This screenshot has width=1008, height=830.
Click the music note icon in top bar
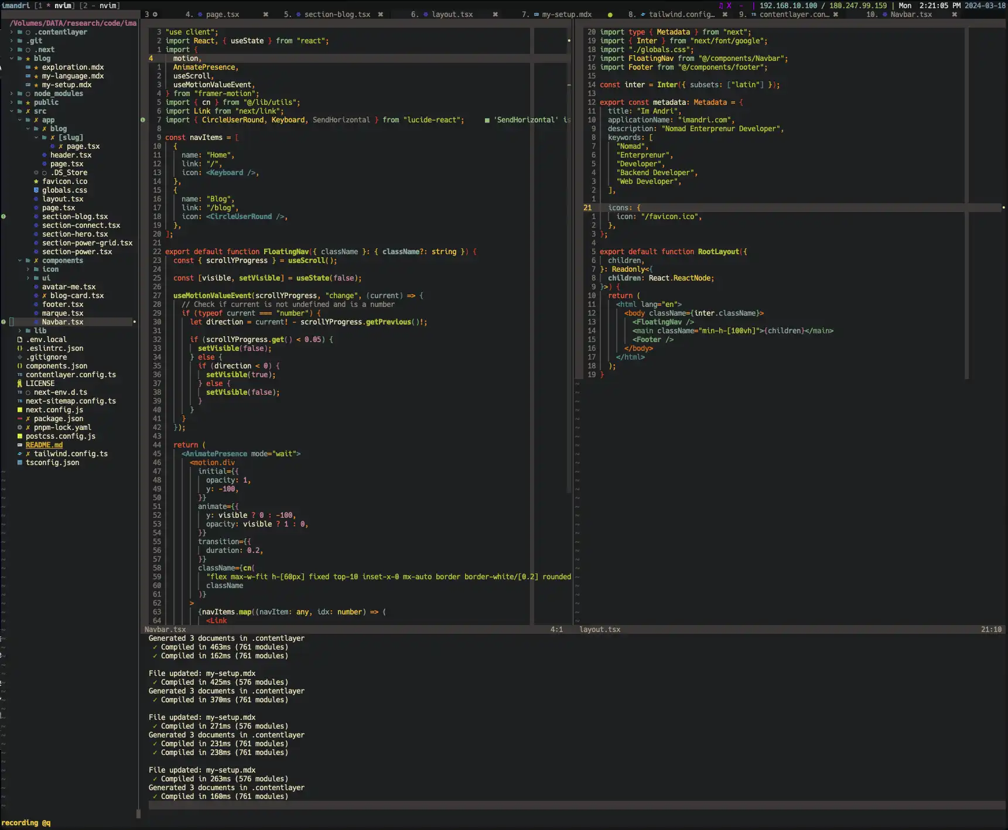721,6
